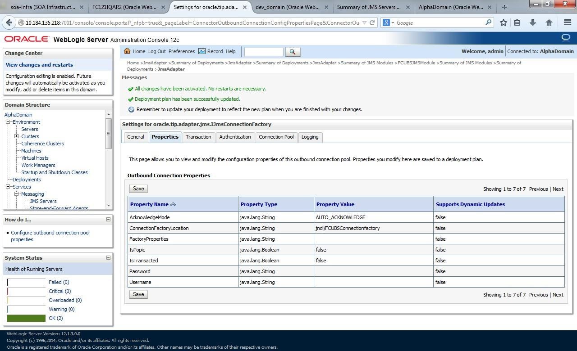577x351 pixels.
Task: Open the Preferences menu item
Action: 182,51
